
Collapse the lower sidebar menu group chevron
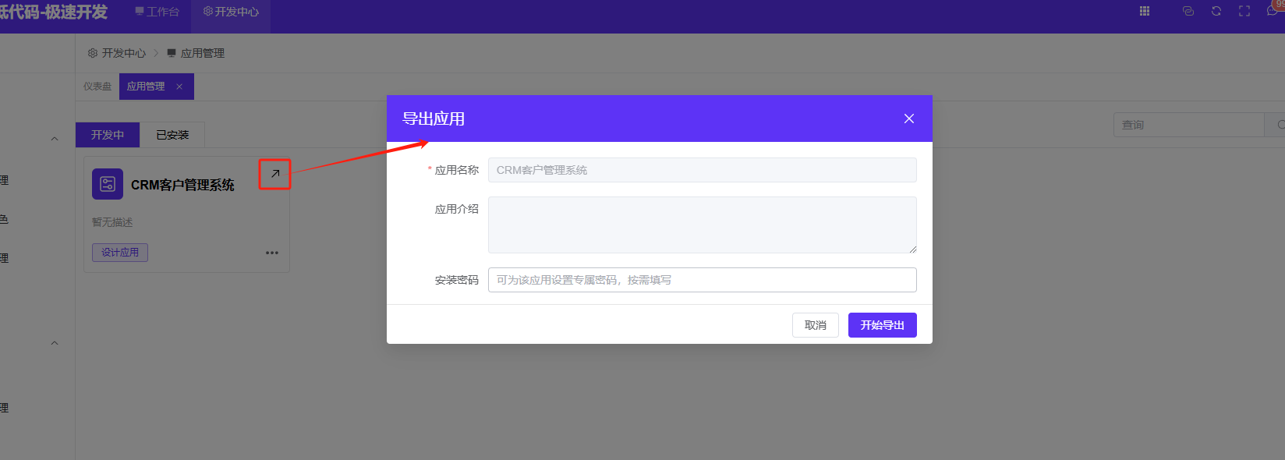[x=55, y=343]
